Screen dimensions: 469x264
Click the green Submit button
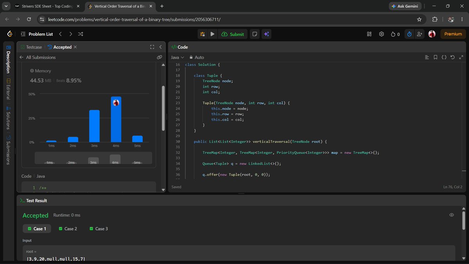[x=233, y=34]
